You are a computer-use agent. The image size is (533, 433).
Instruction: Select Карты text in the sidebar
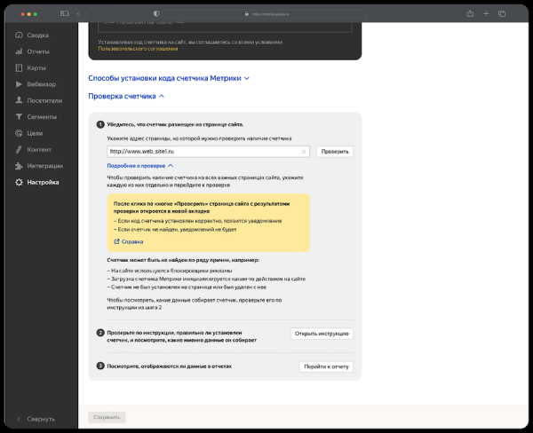(36, 68)
